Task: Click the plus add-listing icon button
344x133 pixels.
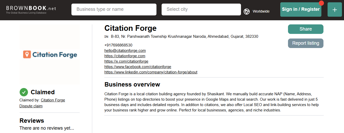Action: [x=334, y=9]
